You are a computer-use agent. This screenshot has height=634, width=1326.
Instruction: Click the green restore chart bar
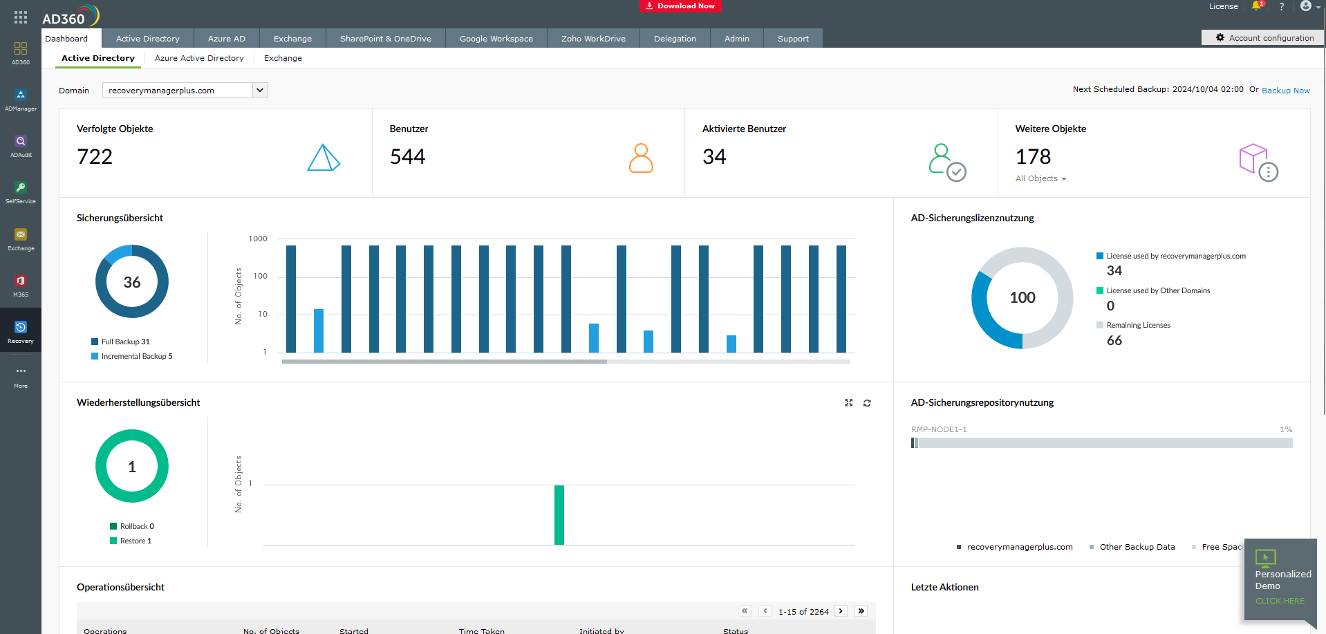tap(559, 515)
